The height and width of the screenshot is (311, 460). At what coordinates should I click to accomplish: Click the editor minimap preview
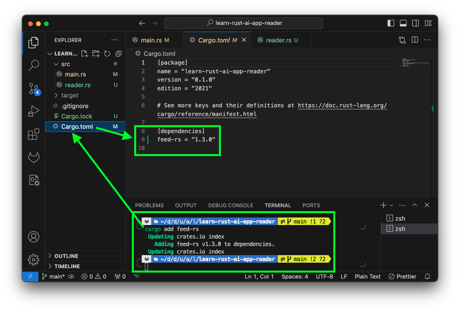tap(415, 63)
